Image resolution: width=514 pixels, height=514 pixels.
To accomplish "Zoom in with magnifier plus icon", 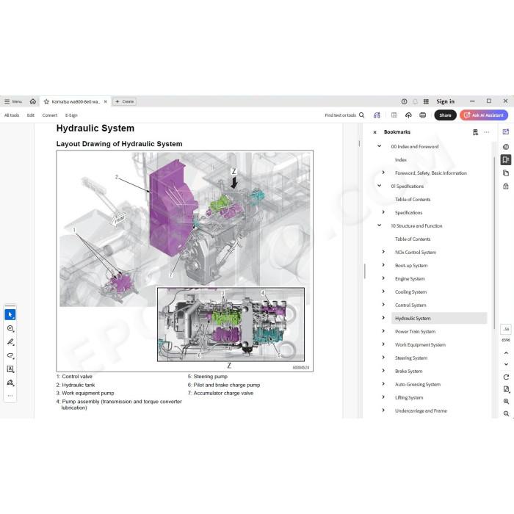I will coord(506,402).
